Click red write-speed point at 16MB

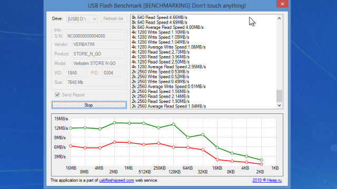pos(71,146)
